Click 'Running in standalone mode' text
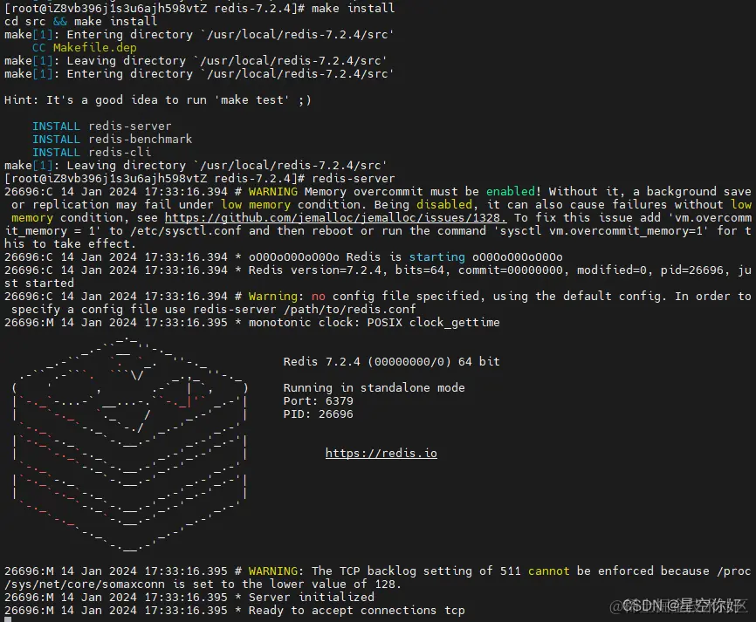This screenshot has height=622, width=756. click(x=375, y=388)
